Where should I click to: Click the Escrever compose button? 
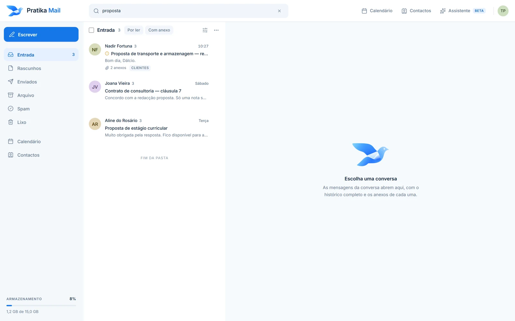point(41,34)
